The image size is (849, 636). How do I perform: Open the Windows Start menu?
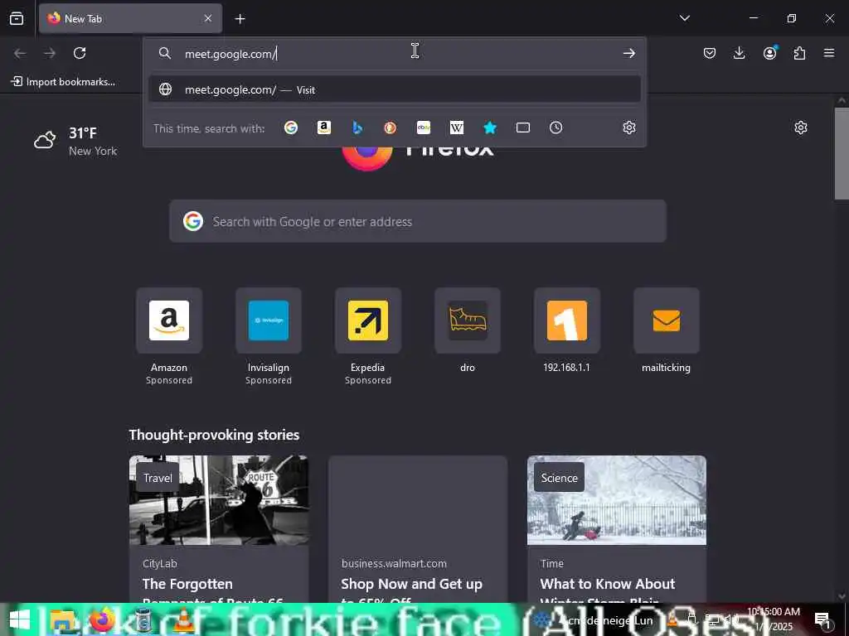(20, 619)
